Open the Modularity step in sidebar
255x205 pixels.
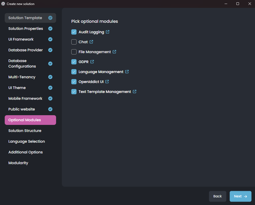tap(18, 163)
